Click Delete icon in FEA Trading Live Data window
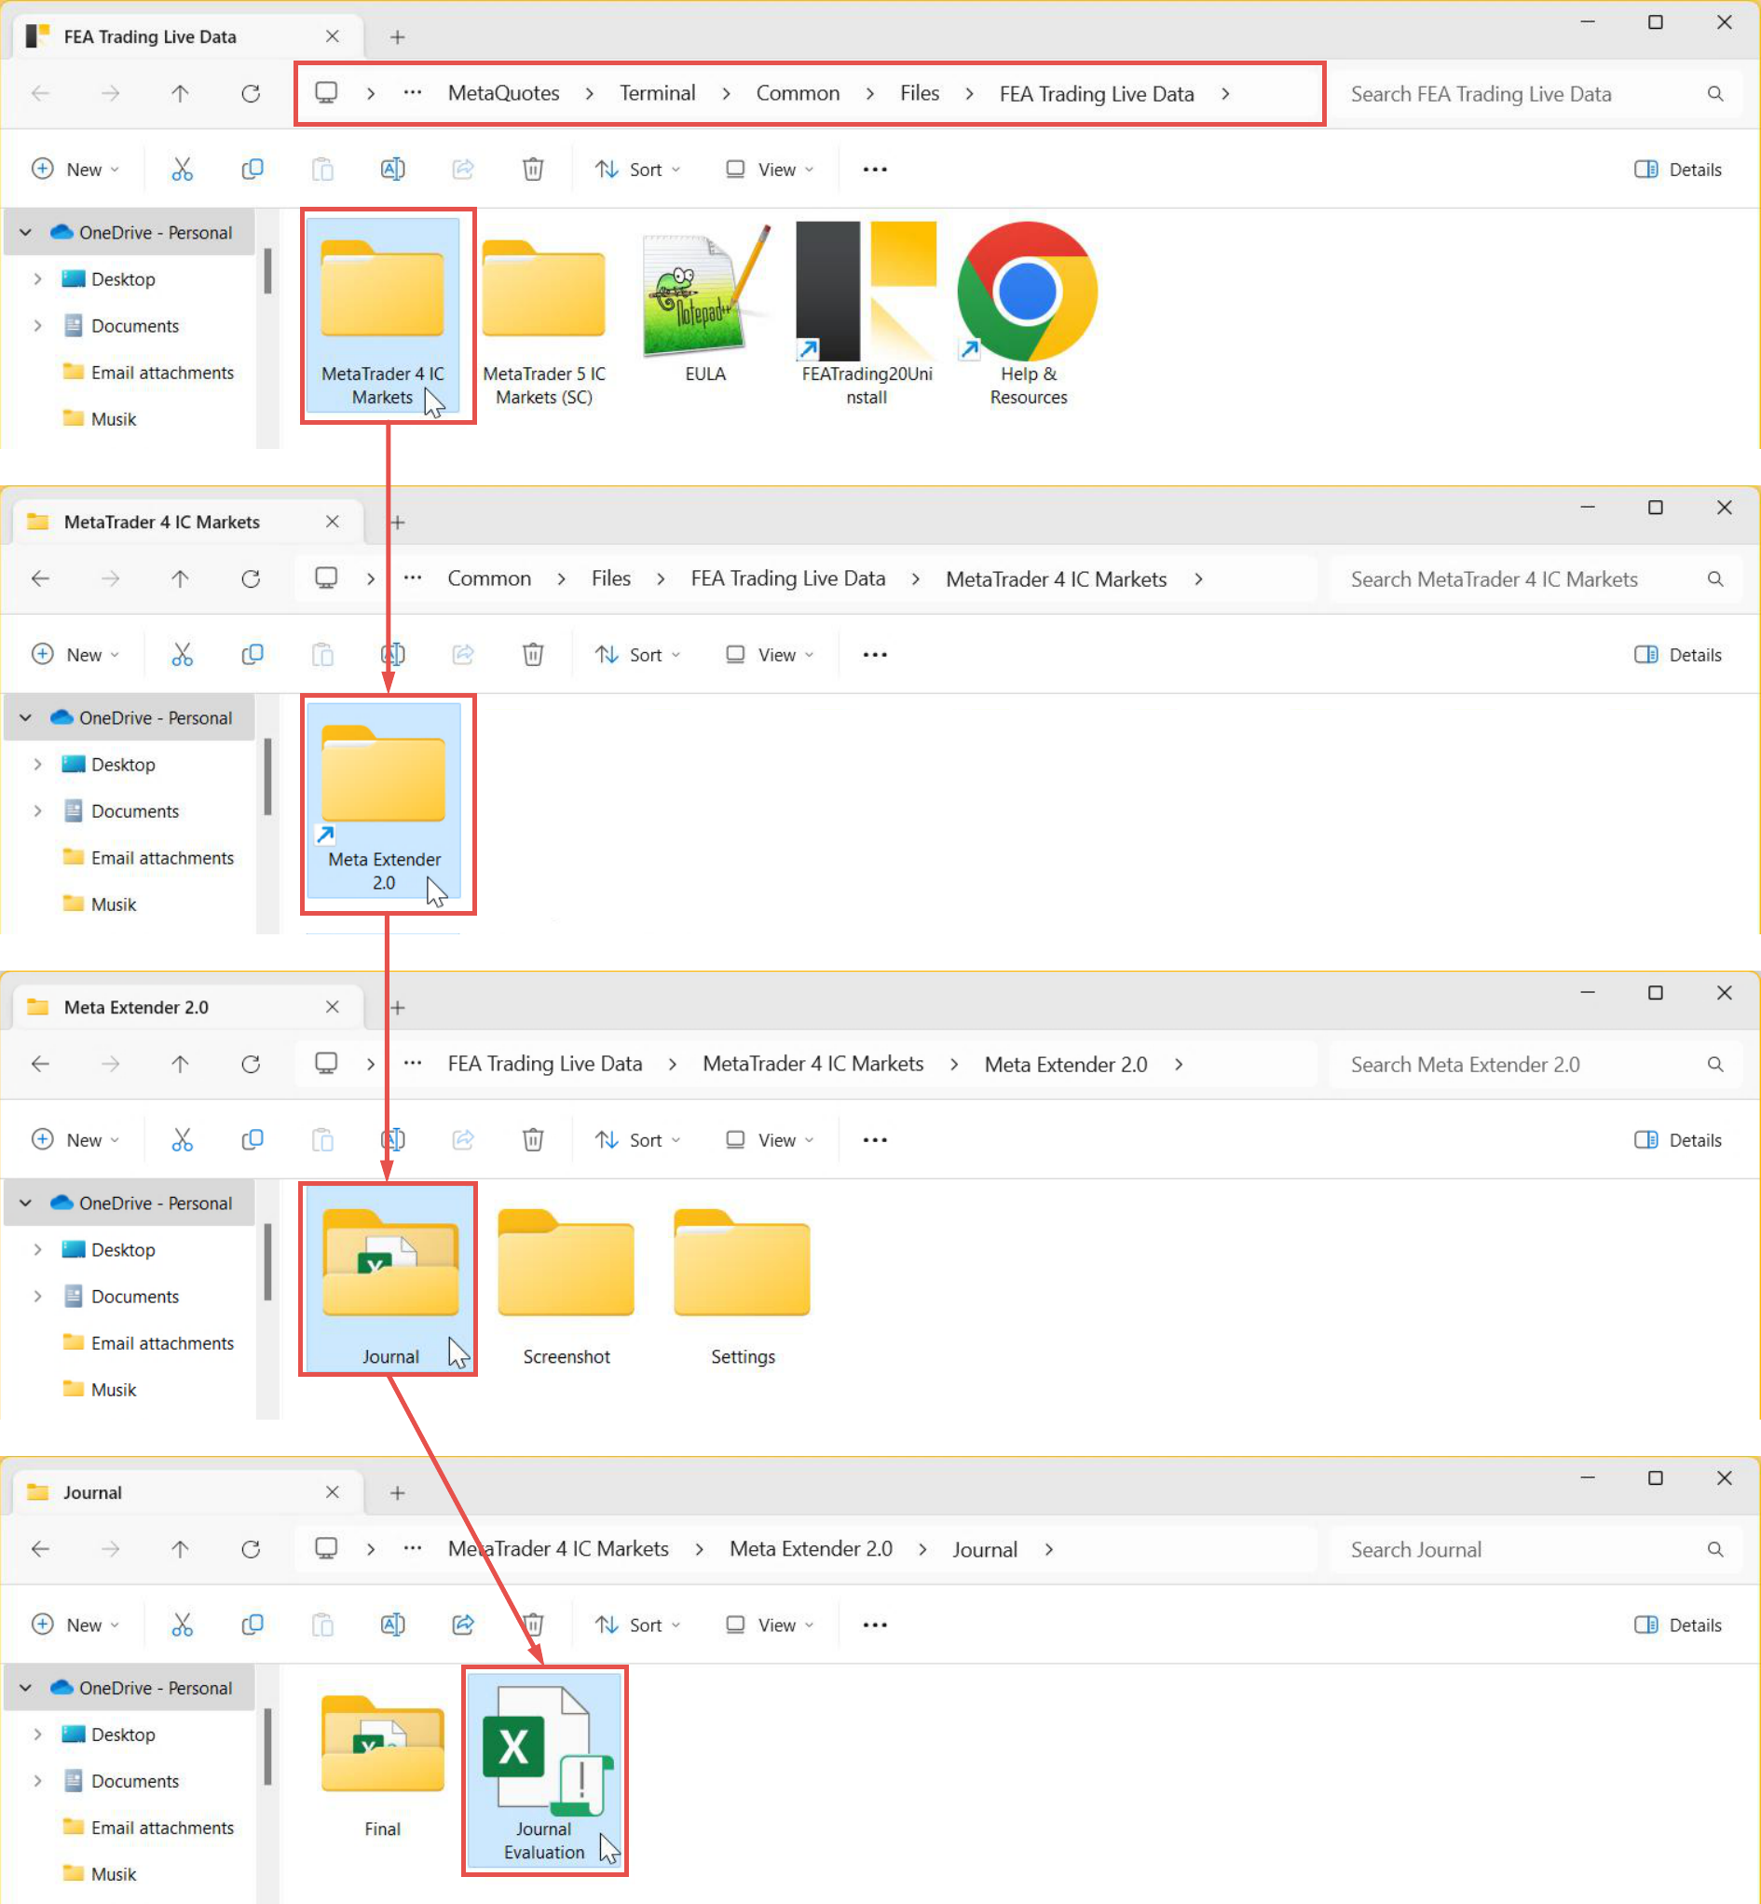Image resolution: width=1761 pixels, height=1904 pixels. (x=534, y=170)
